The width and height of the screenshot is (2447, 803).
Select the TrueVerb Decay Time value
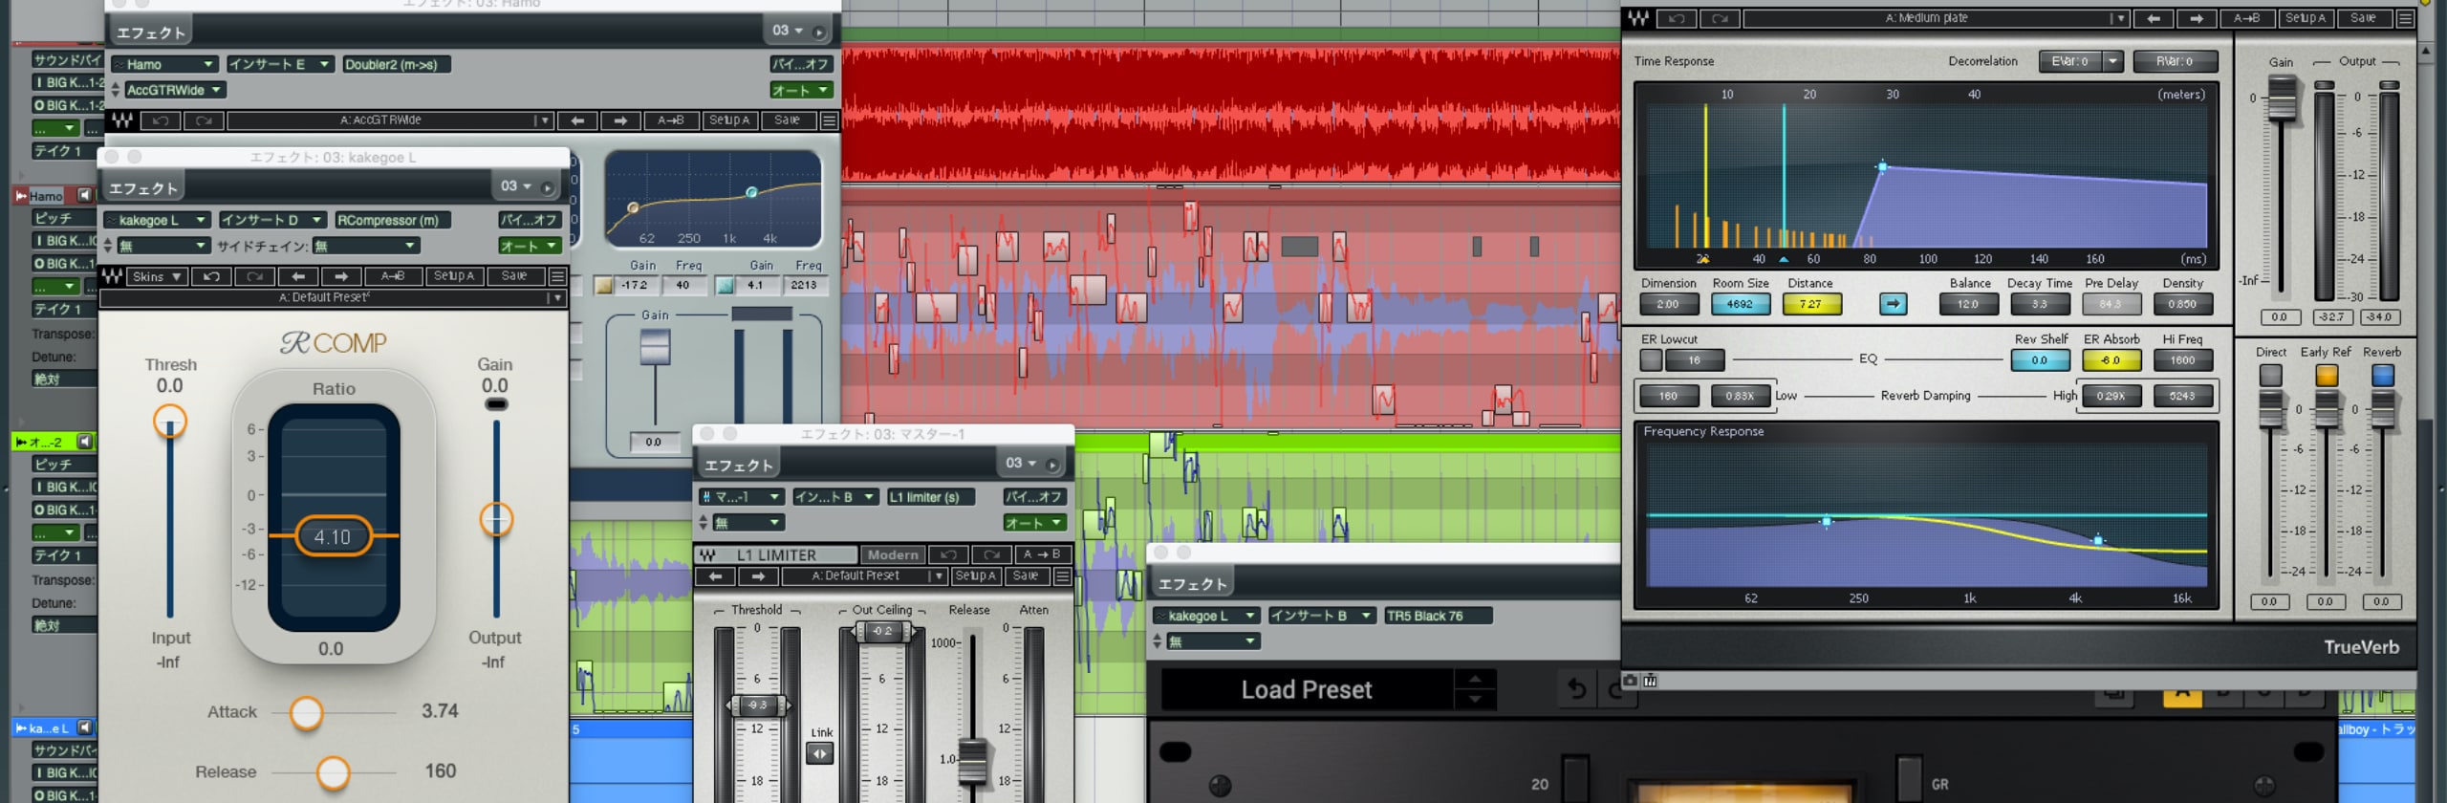click(2040, 304)
